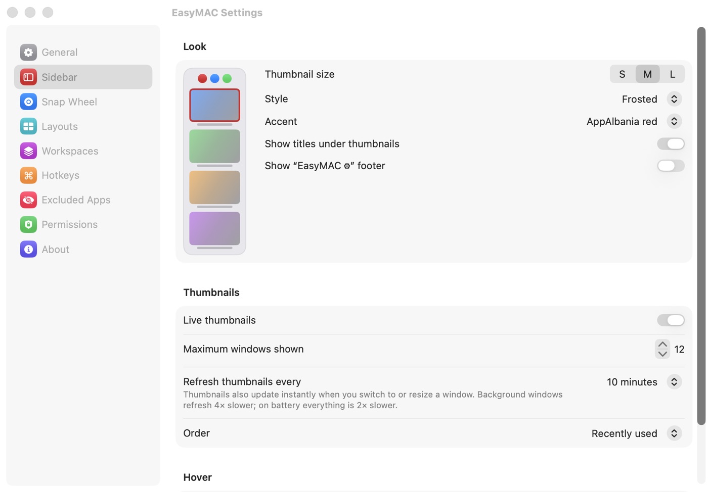Click the green Permissions shield icon
Viewport: 708px width, 492px height.
[x=28, y=224]
